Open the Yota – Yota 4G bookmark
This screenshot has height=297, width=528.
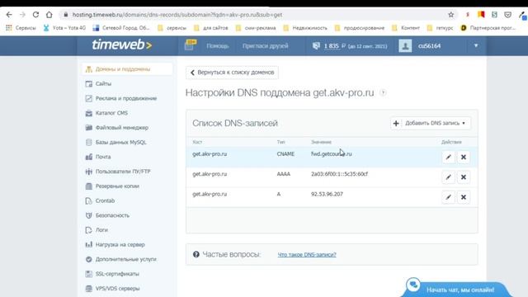point(64,28)
